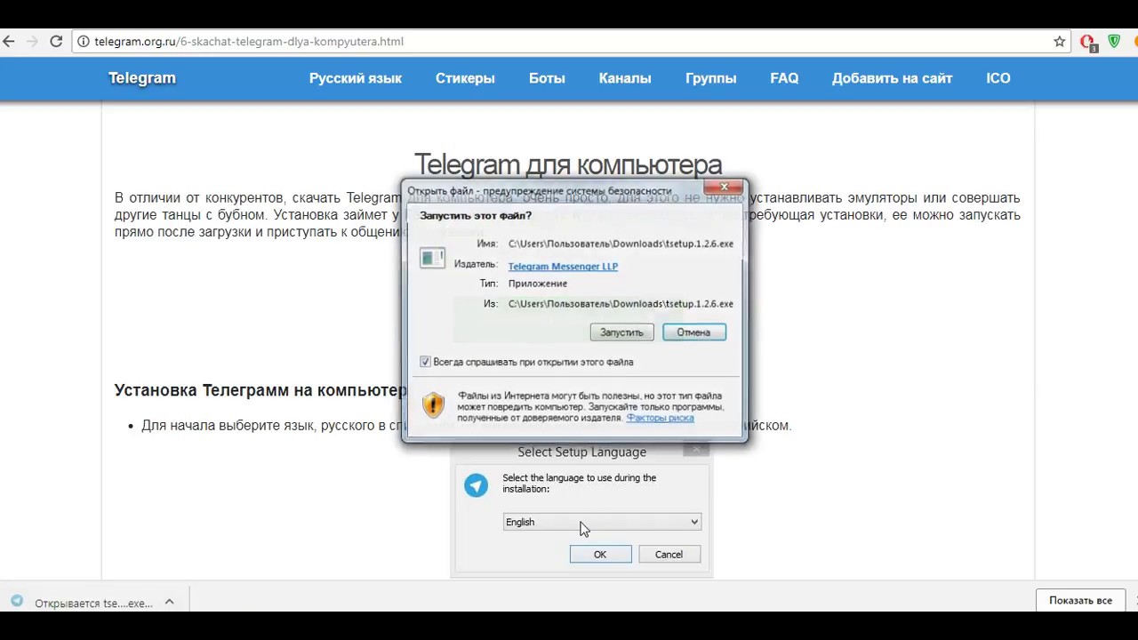Click OK in Select Setup Language

pyautogui.click(x=600, y=554)
